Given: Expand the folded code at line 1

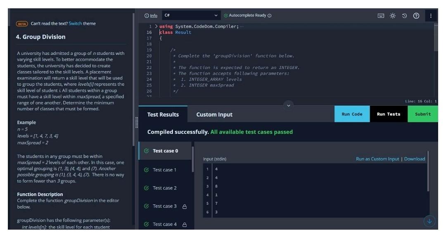Looking at the screenshot, I should click(x=156, y=26).
